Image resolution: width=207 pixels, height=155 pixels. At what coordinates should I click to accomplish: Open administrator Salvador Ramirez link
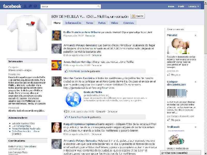tap(23, 123)
